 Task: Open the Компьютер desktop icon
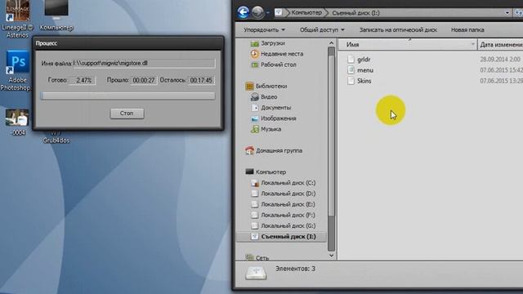(56, 16)
